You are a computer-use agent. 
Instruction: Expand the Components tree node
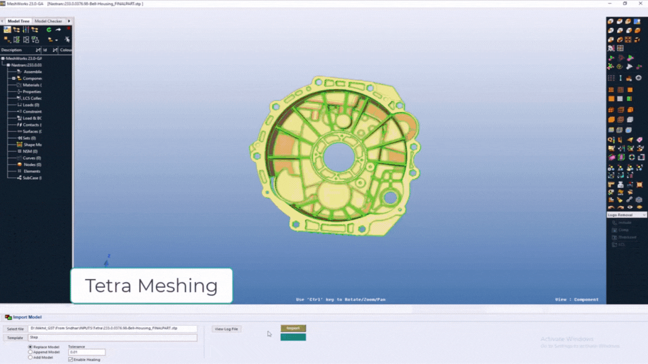click(13, 79)
